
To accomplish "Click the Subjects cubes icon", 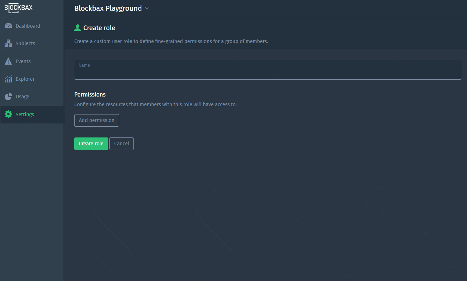I will tap(8, 43).
